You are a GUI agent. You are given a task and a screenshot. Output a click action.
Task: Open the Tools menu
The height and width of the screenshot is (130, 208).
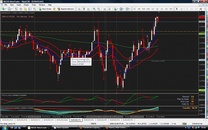(34, 5)
